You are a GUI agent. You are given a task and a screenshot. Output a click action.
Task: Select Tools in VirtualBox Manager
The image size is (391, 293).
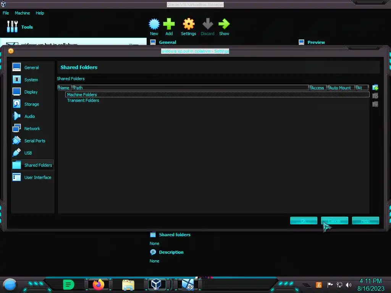pos(20,27)
